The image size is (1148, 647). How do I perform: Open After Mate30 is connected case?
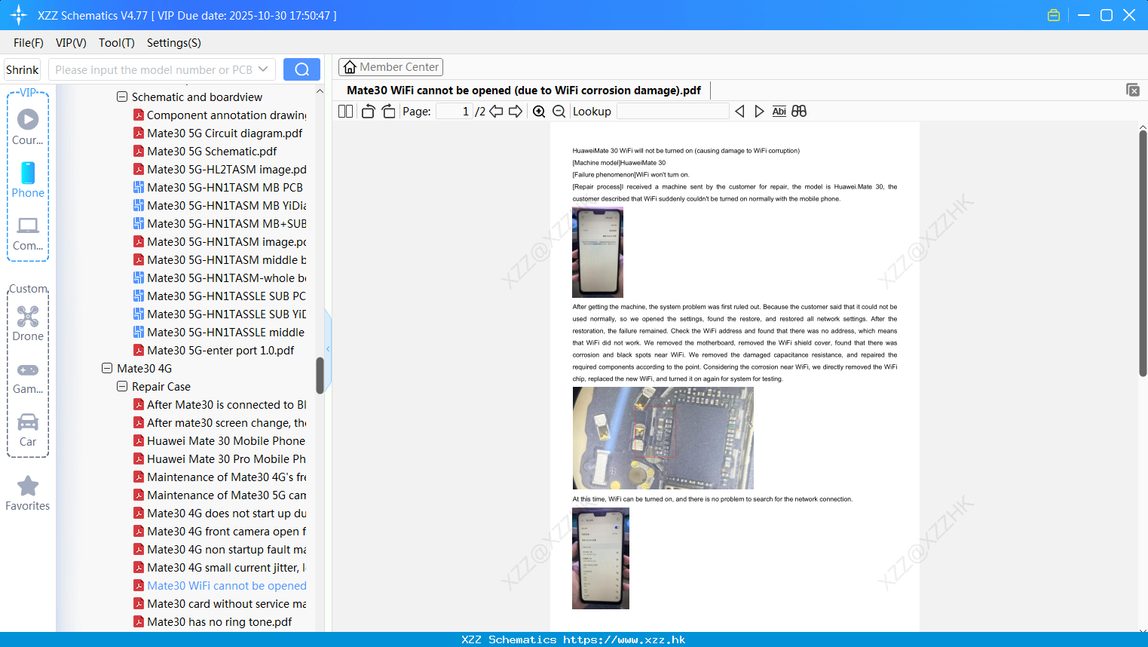click(x=220, y=405)
